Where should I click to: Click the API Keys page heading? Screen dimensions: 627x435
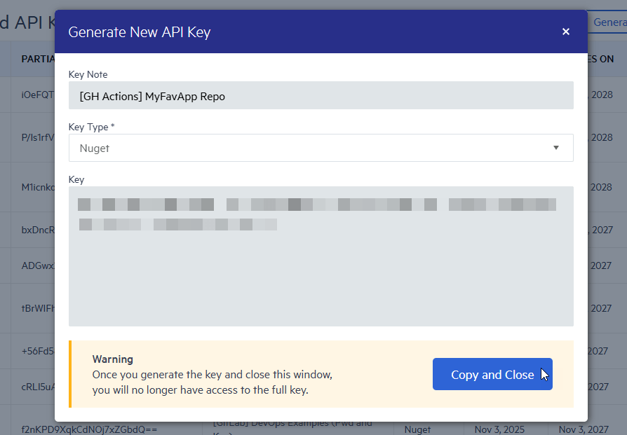click(x=27, y=22)
